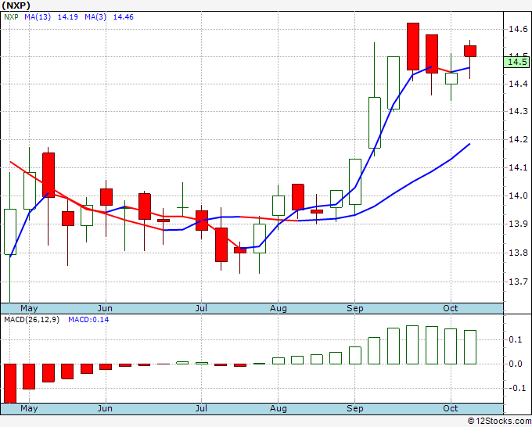Screen dimensions: 532x427
Task: Click Jul on the price chart date axis
Action: 201,308
